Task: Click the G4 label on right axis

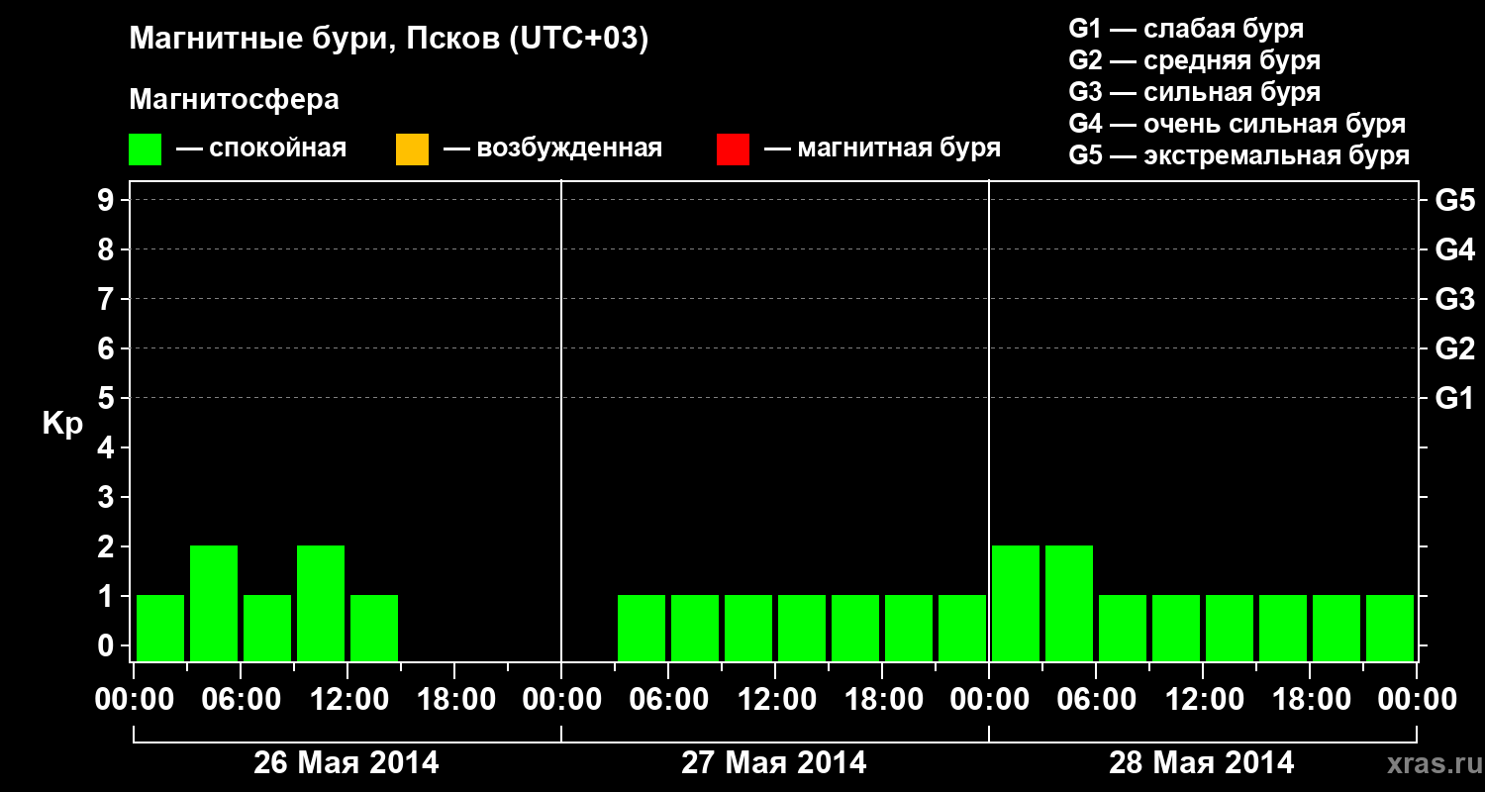Action: point(1455,249)
